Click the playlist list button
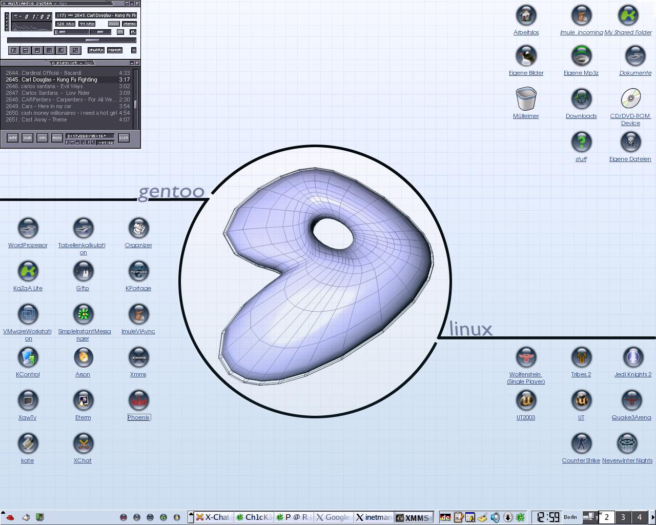 click(124, 137)
